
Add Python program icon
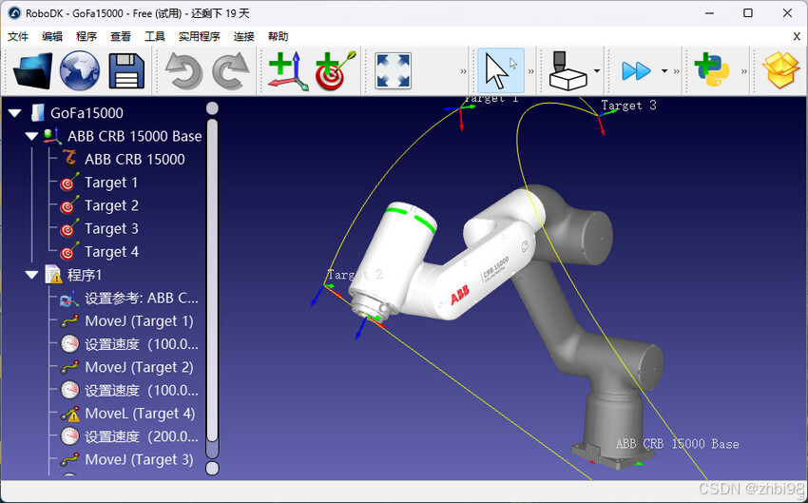[x=711, y=70]
